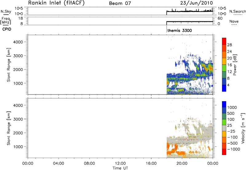
Task: Click the red -1000 m/s velocity swatch
Action: pos(224,152)
